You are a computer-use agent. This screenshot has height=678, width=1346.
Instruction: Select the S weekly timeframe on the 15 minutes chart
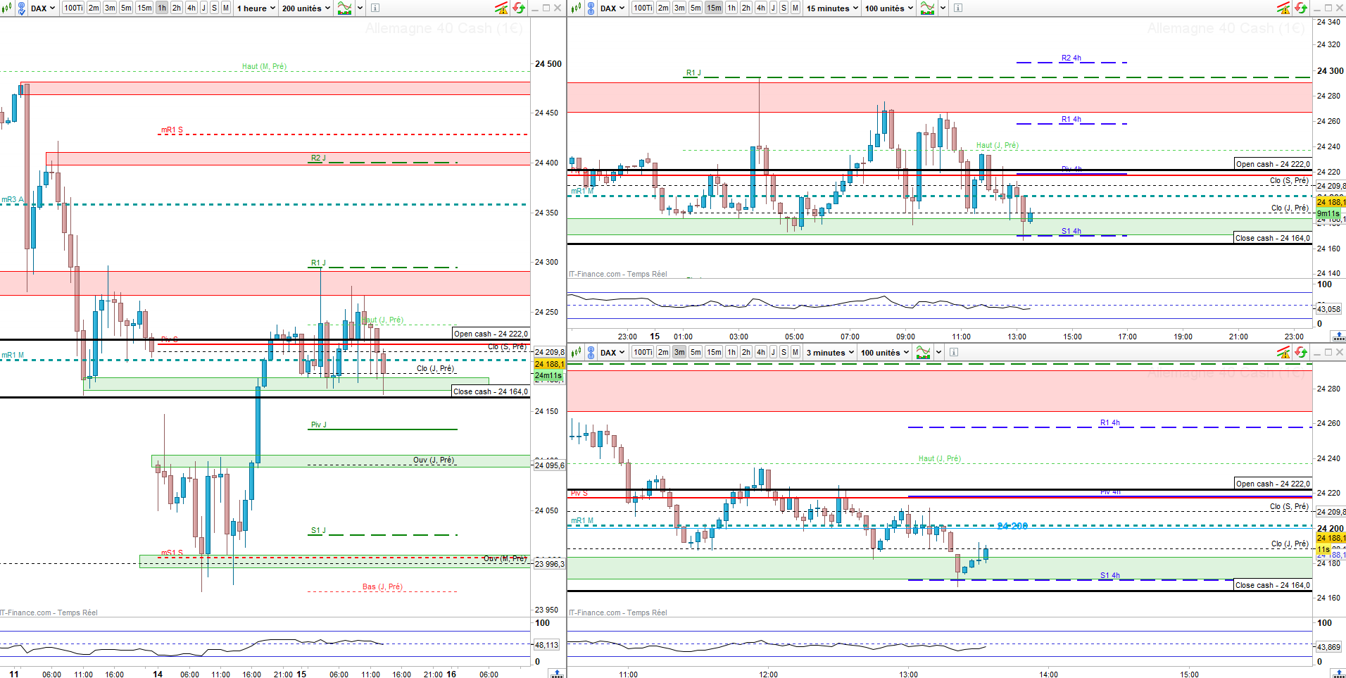tap(784, 8)
